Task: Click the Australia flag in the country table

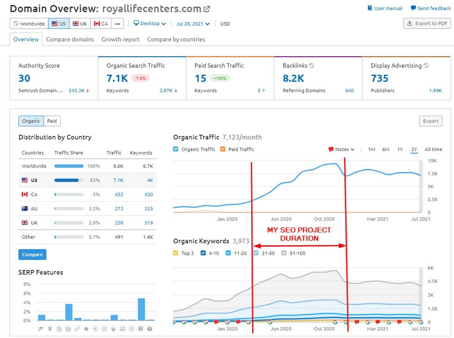Action: 25,208
